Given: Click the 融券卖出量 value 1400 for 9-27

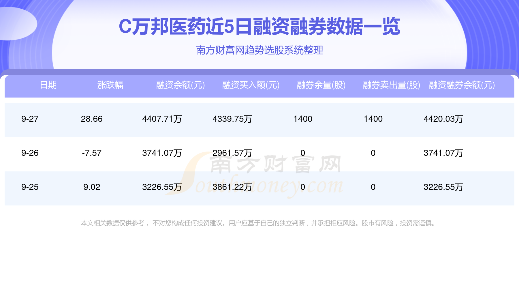Looking at the screenshot, I should pyautogui.click(x=373, y=119).
